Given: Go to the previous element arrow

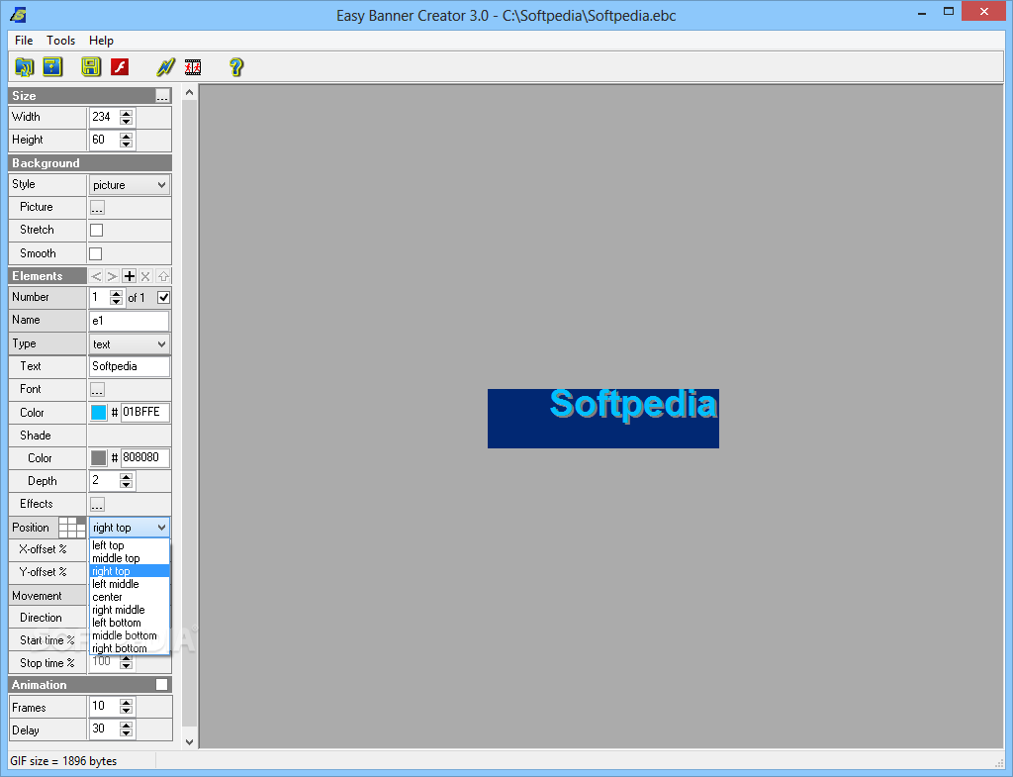Looking at the screenshot, I should click(96, 277).
